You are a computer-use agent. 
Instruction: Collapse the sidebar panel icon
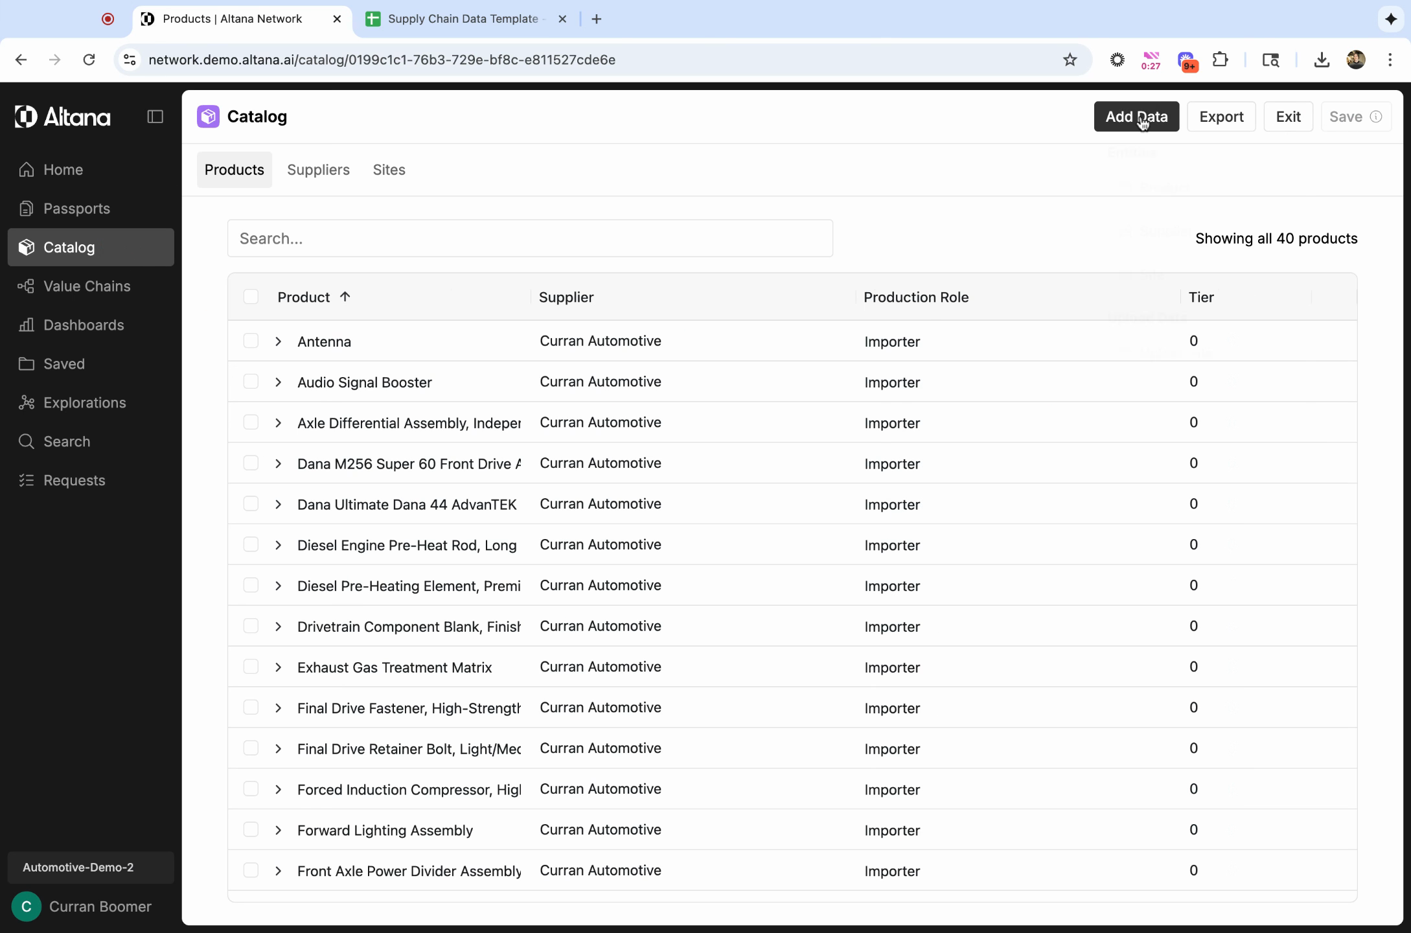click(x=155, y=117)
